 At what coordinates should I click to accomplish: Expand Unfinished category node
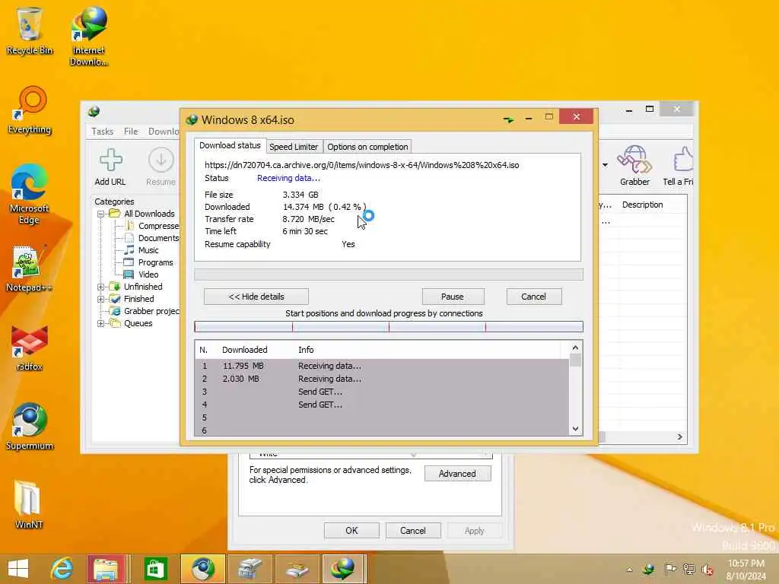(x=101, y=287)
